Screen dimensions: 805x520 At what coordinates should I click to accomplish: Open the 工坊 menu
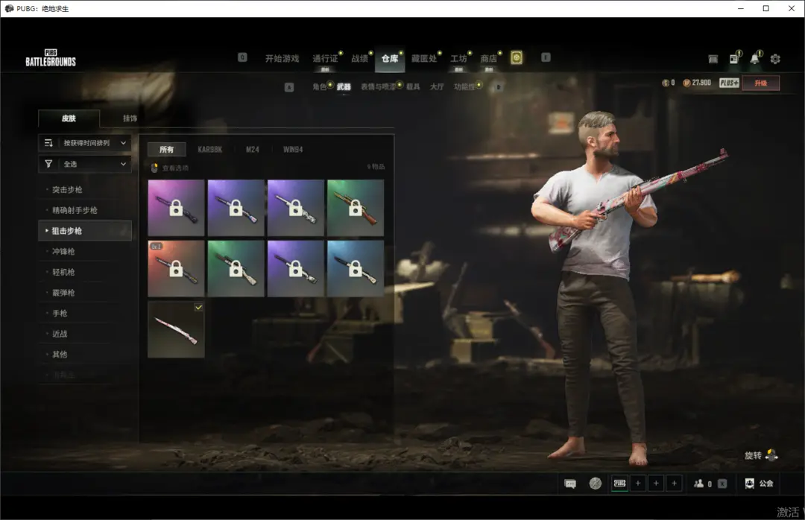pyautogui.click(x=458, y=59)
